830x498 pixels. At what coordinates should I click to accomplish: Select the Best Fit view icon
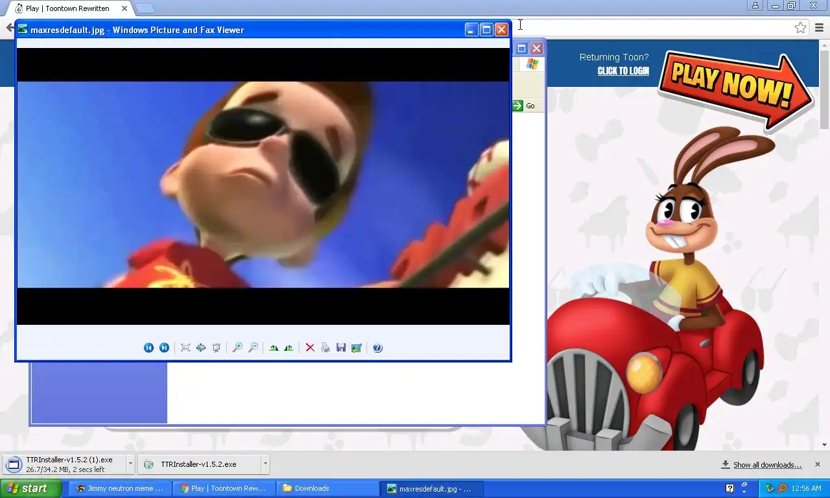point(185,348)
